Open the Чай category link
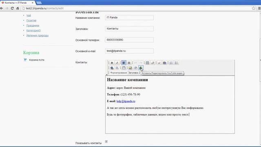Screen dimensions: 261x147 pos(29,16)
